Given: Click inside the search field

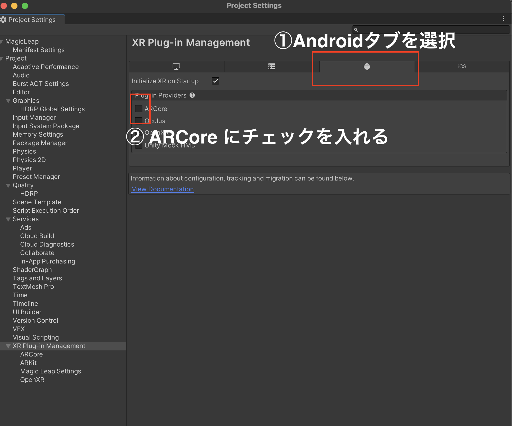Looking at the screenshot, I should 429,30.
